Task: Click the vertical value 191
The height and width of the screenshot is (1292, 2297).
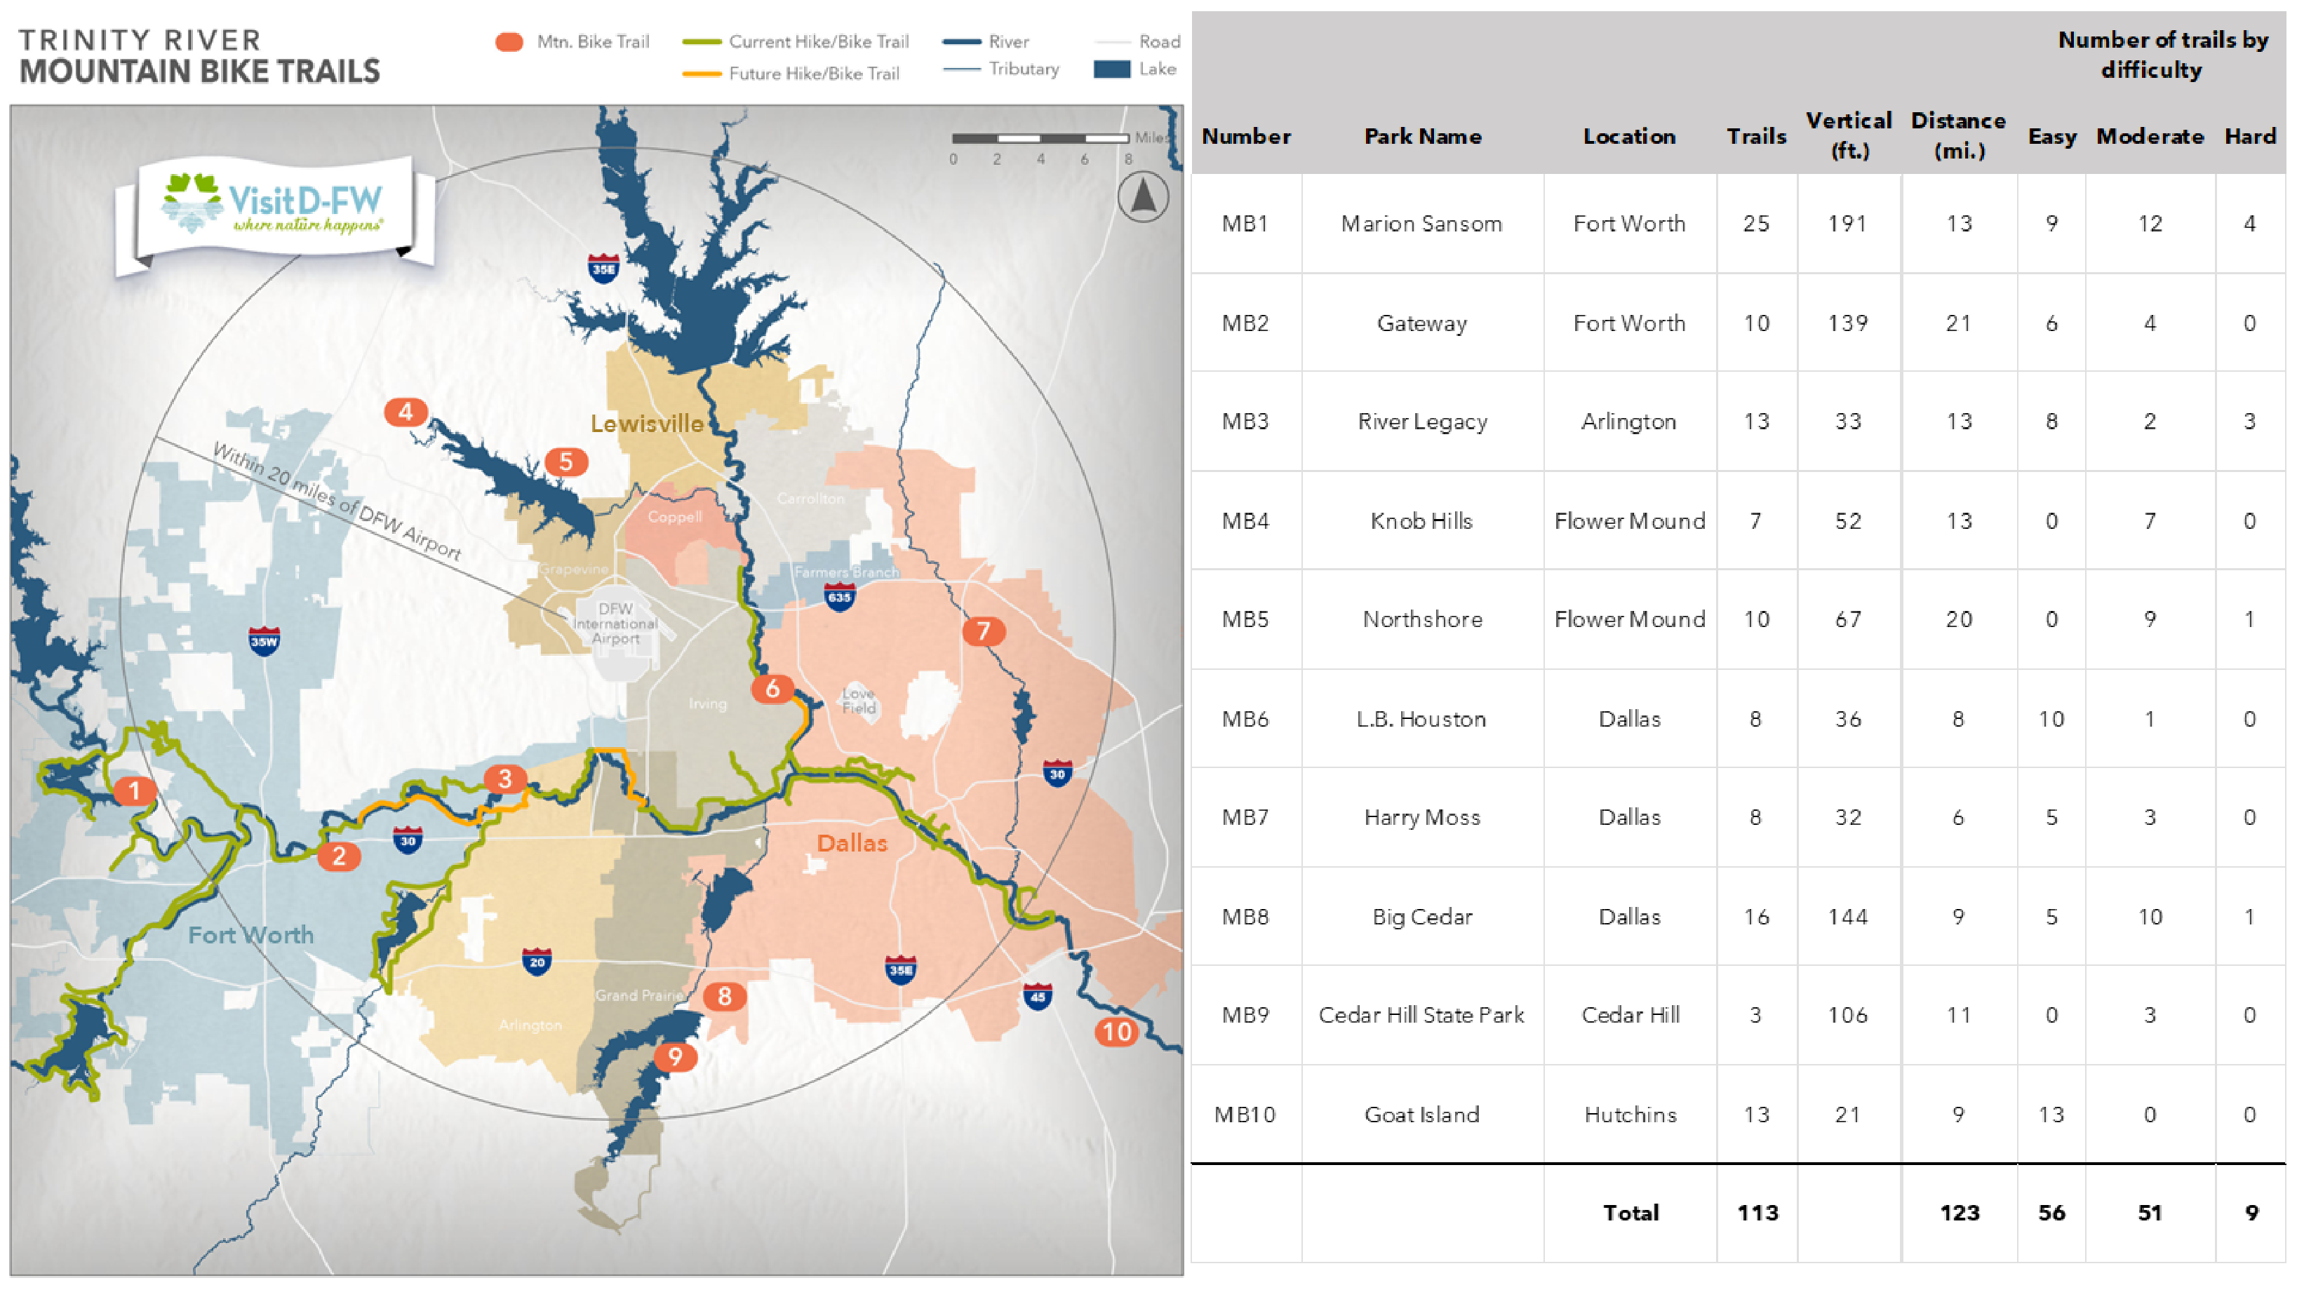Action: [1847, 224]
